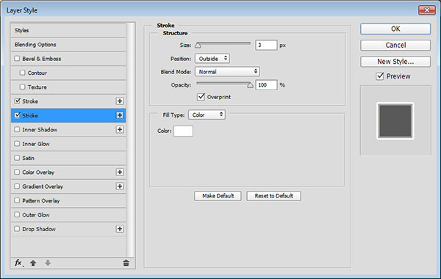Close the Layer Style dialog
Viewport: 441px width, 279px height.
(x=427, y=10)
